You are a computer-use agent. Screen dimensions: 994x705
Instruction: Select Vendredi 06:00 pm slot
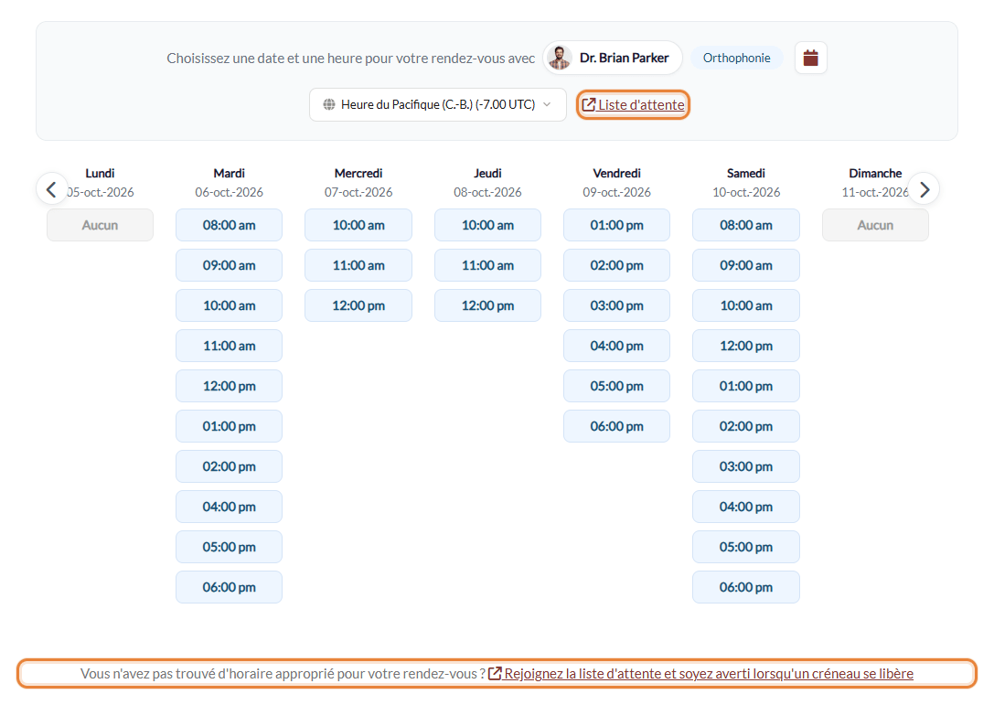coord(617,426)
